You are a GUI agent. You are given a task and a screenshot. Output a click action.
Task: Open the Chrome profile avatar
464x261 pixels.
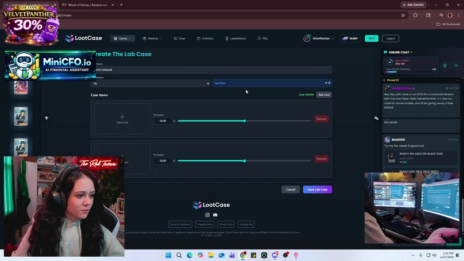(450, 15)
